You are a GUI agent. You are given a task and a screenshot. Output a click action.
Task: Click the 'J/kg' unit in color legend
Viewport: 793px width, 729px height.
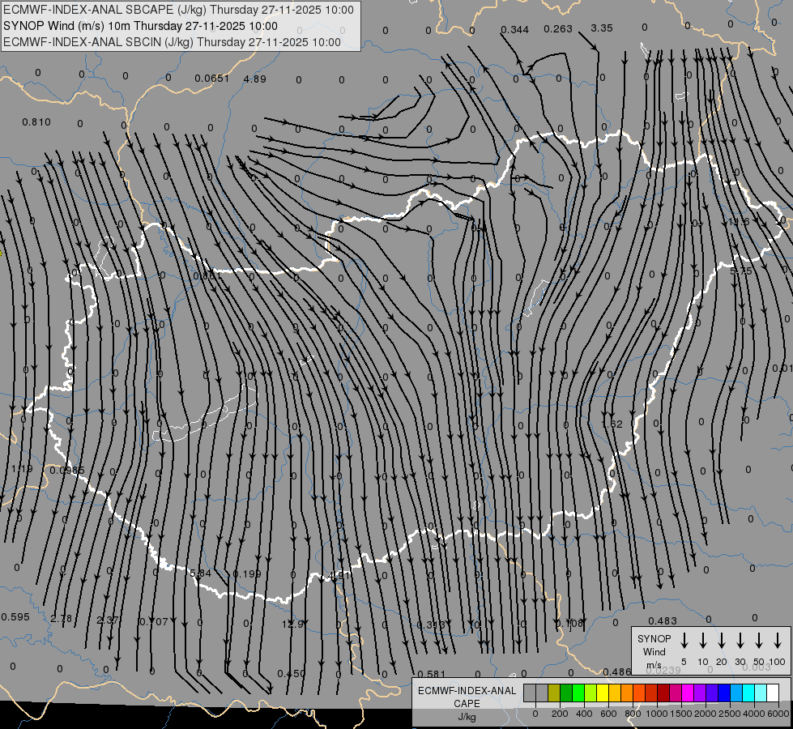coord(467,717)
